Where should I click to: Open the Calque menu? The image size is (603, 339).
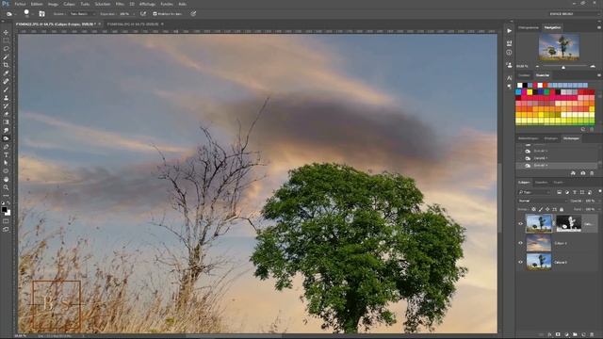69,4
